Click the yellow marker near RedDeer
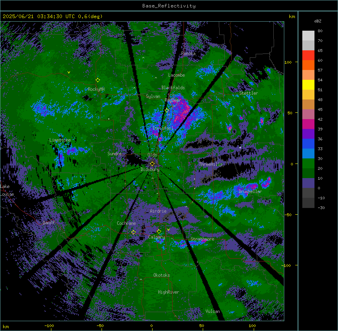This screenshot has width=338, height=331. [x=167, y=110]
